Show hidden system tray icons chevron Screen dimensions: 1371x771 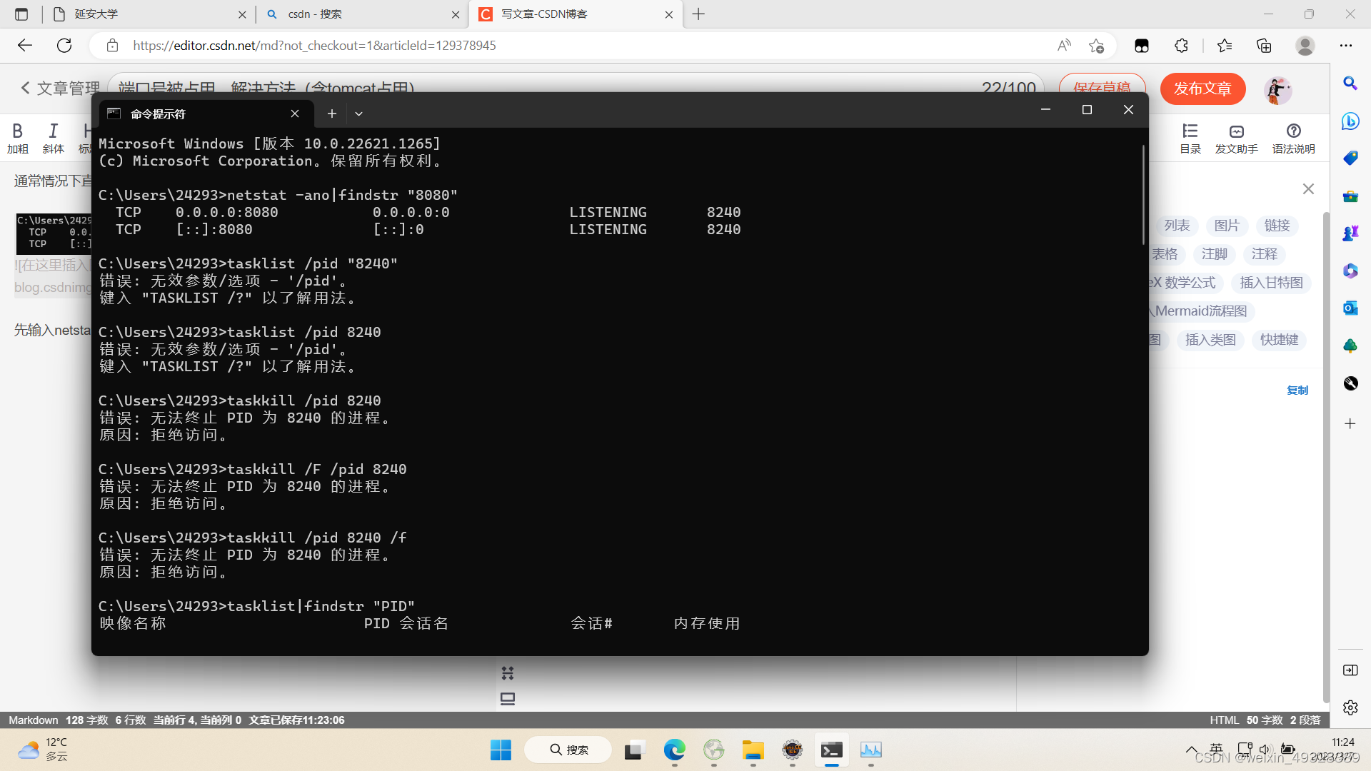tap(1191, 750)
